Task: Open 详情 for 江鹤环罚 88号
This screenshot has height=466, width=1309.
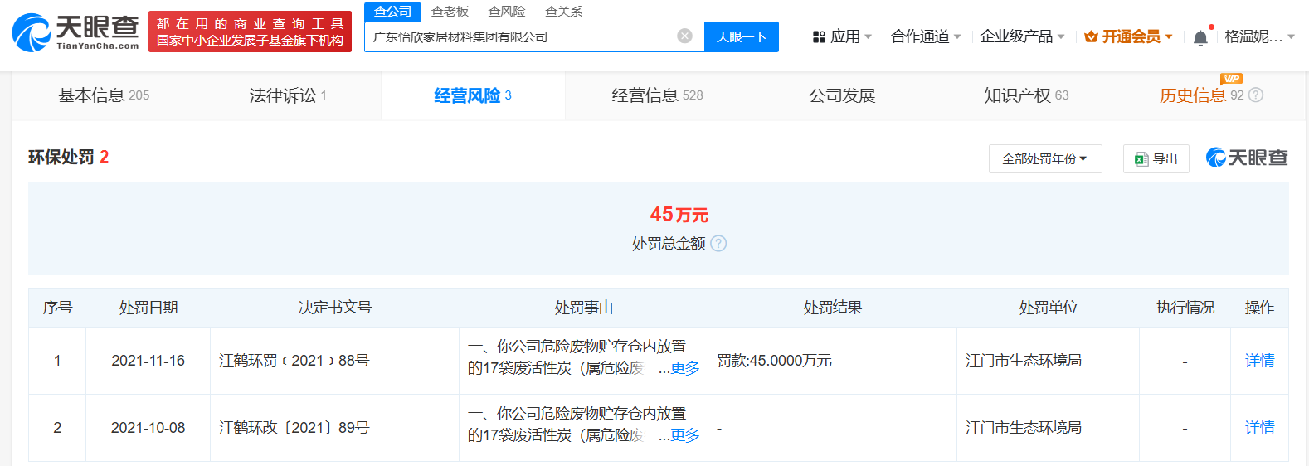Action: coord(1259,361)
